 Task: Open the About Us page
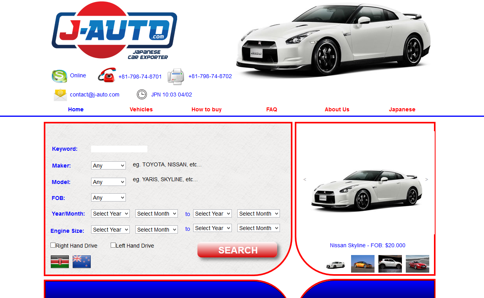pyautogui.click(x=337, y=109)
